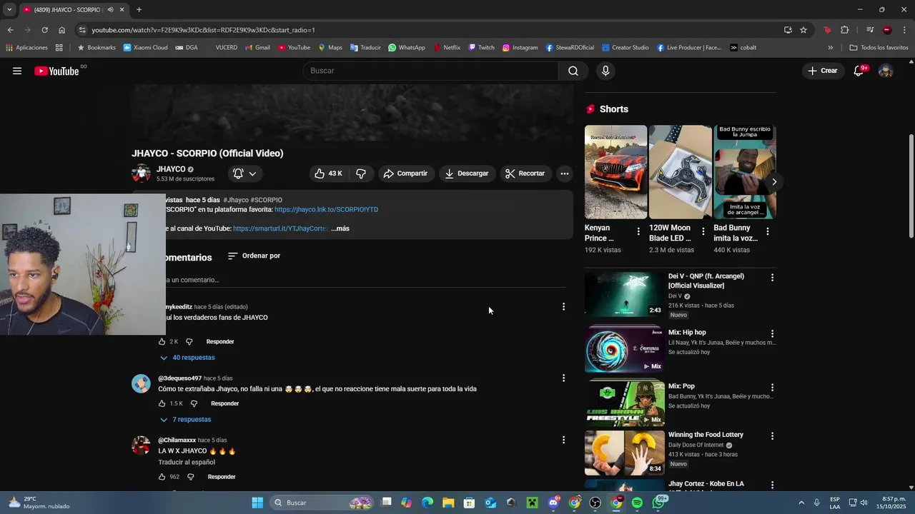Image resolution: width=915 pixels, height=514 pixels.
Task: Open Dei V QNP video thumbnail
Action: (625, 294)
